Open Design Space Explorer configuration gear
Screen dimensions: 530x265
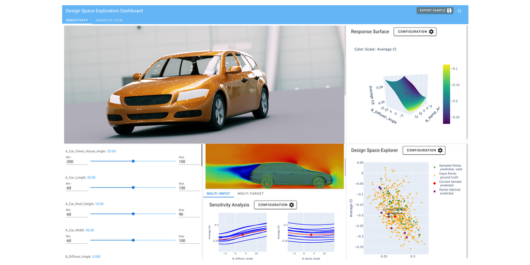[440, 151]
